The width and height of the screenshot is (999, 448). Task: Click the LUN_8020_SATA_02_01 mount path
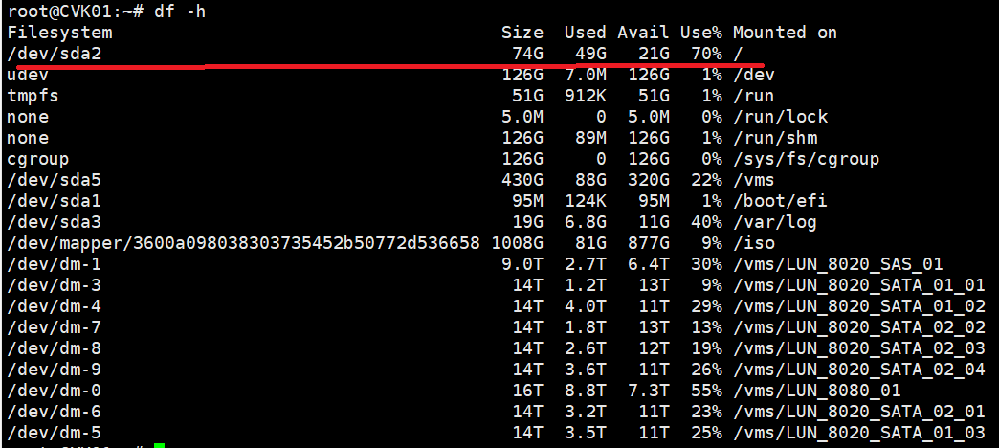click(859, 411)
